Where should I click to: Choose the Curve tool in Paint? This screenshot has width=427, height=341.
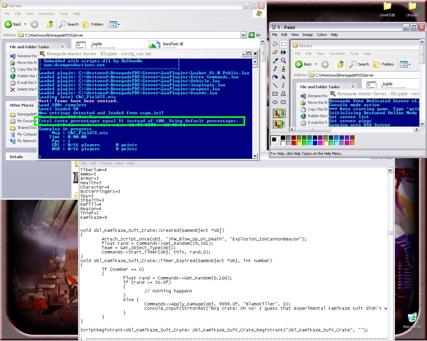tap(283, 86)
